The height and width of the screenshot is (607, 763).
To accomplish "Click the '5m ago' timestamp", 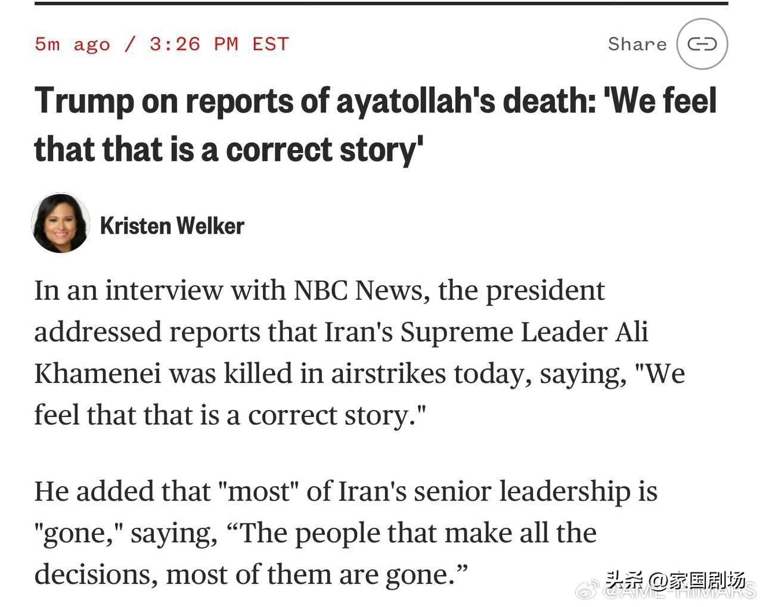I will 72,44.
